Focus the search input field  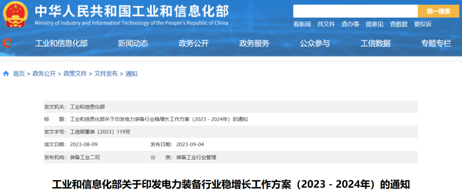pyautogui.click(x=355, y=11)
